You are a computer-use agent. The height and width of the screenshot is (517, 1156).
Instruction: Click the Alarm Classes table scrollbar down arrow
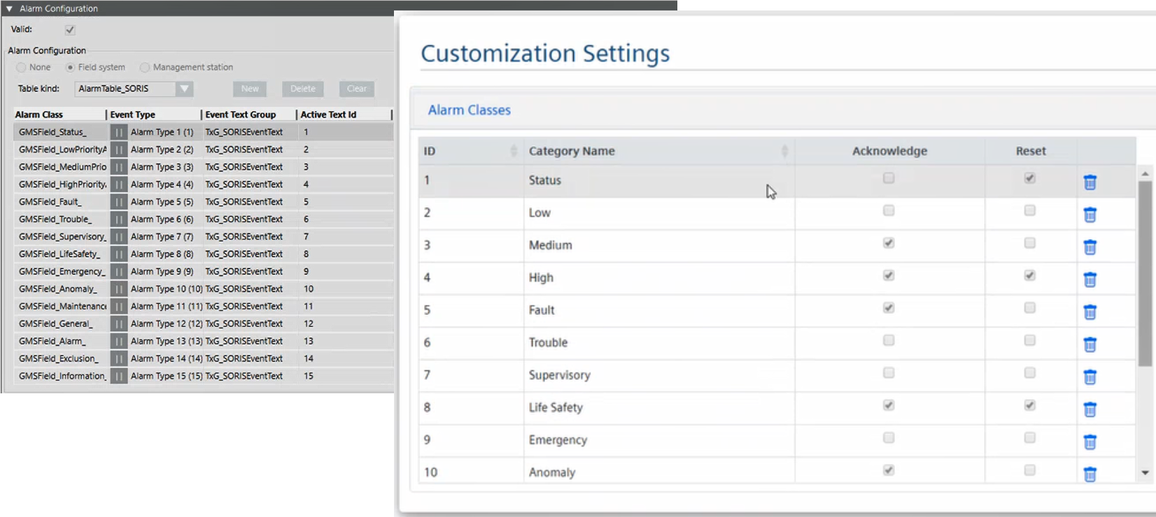1145,473
